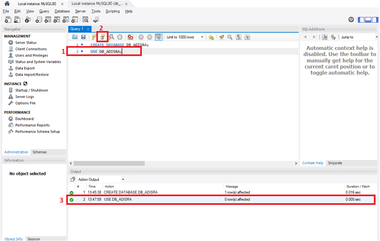This screenshot has height=241, width=380.
Task: Open an SQL script file in new tab
Action: 17,20
